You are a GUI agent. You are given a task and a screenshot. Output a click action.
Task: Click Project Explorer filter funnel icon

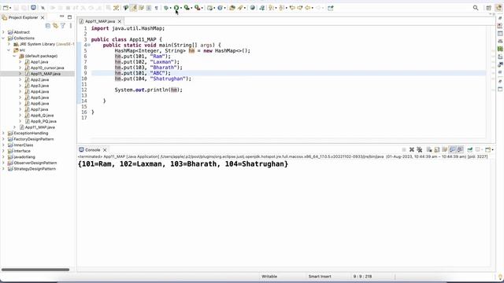pyautogui.click(x=63, y=26)
